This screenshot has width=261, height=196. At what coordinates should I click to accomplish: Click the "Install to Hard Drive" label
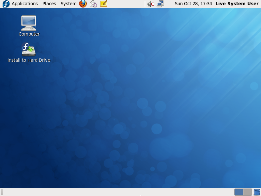(x=29, y=60)
